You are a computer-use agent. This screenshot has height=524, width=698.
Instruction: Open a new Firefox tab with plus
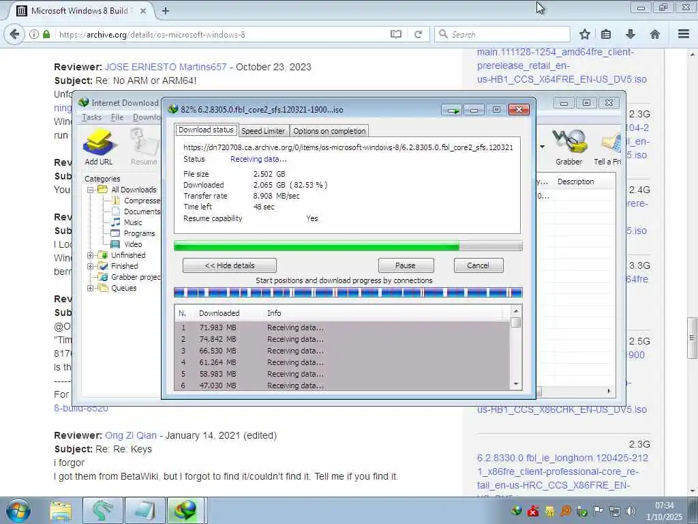(x=166, y=11)
